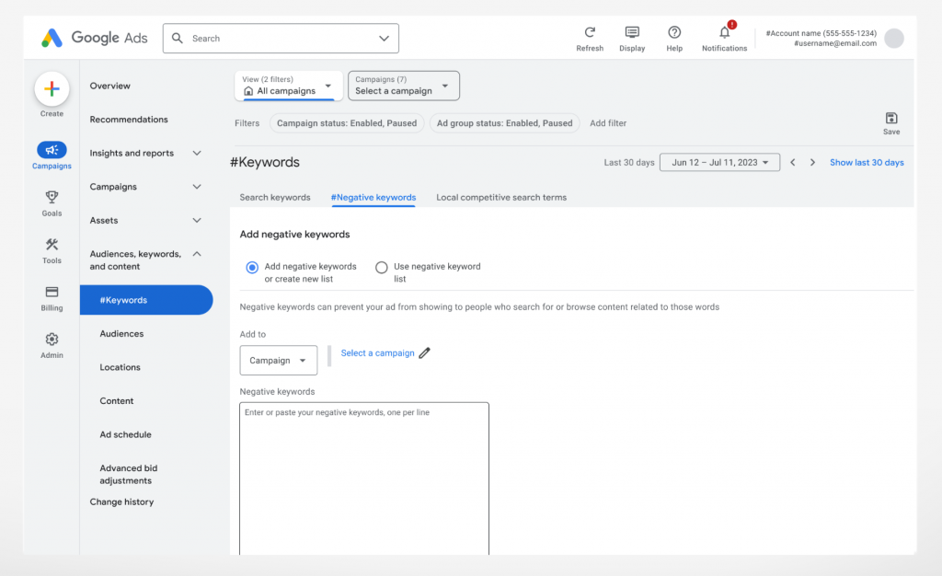Click the Save filter icon
The height and width of the screenshot is (576, 942).
(x=891, y=118)
